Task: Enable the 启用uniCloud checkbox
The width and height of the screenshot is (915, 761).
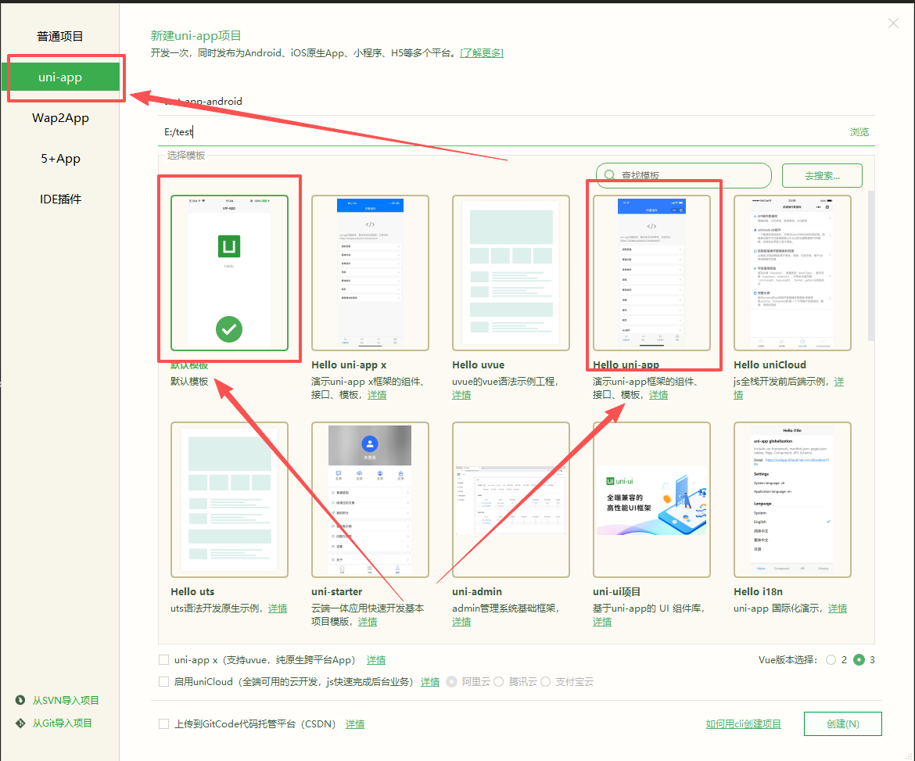Action: point(164,682)
